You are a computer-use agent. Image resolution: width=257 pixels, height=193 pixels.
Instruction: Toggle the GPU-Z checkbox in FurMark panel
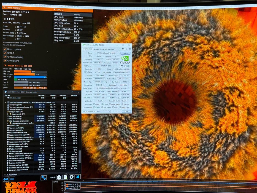[x=5, y=53]
